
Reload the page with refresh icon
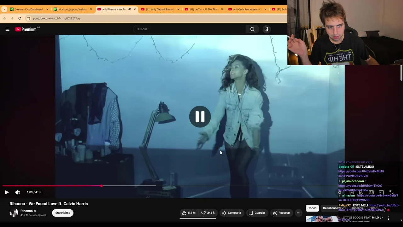coord(20,18)
